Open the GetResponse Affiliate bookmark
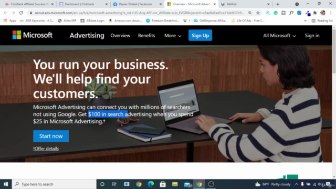Image resolution: width=336 pixels, height=189 pixels. (x=210, y=20)
